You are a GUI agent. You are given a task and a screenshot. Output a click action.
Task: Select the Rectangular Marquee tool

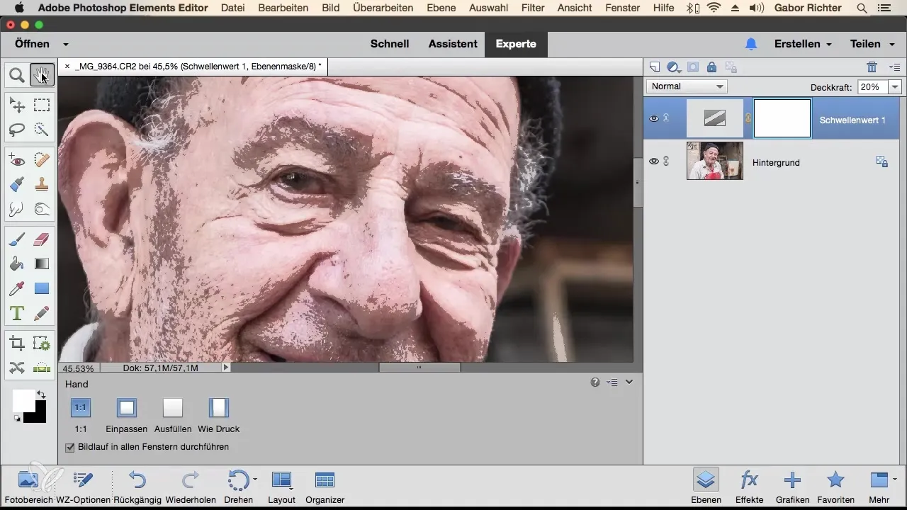(x=41, y=106)
